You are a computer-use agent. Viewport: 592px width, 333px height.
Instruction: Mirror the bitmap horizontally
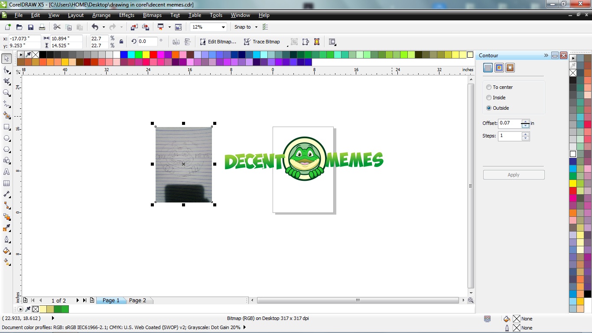(176, 42)
